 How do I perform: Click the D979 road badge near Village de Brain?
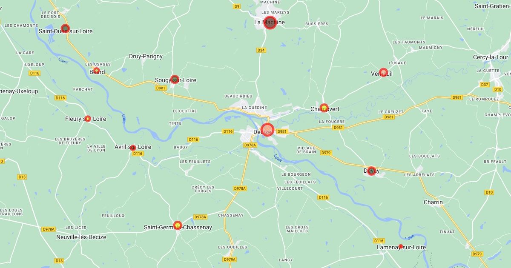click(x=326, y=153)
